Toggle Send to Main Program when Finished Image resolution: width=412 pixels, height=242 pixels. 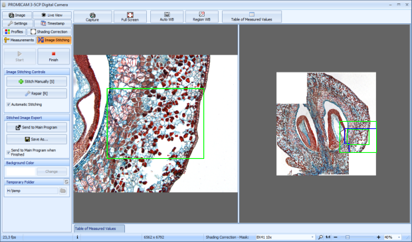click(9, 152)
